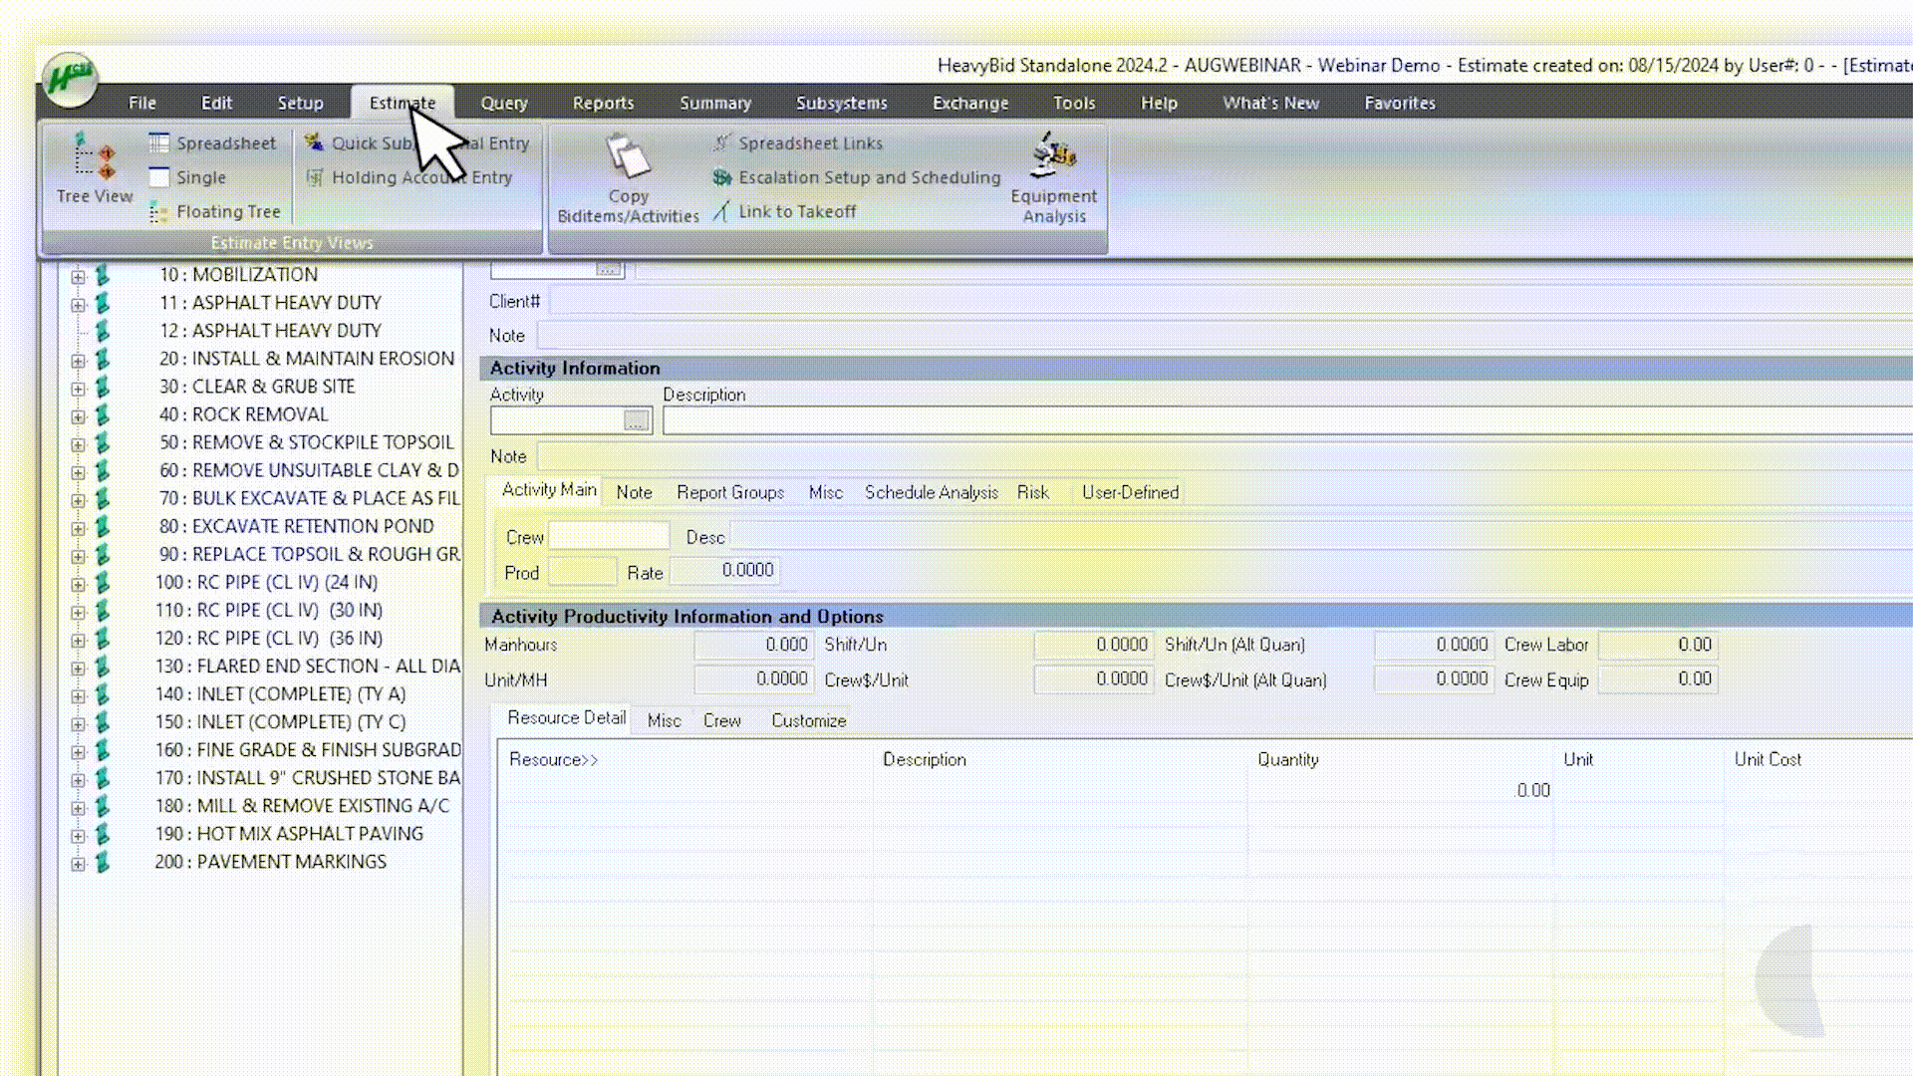
Task: Select biditem 120 : RC PIPE (36 IN)
Action: pyautogui.click(x=269, y=638)
